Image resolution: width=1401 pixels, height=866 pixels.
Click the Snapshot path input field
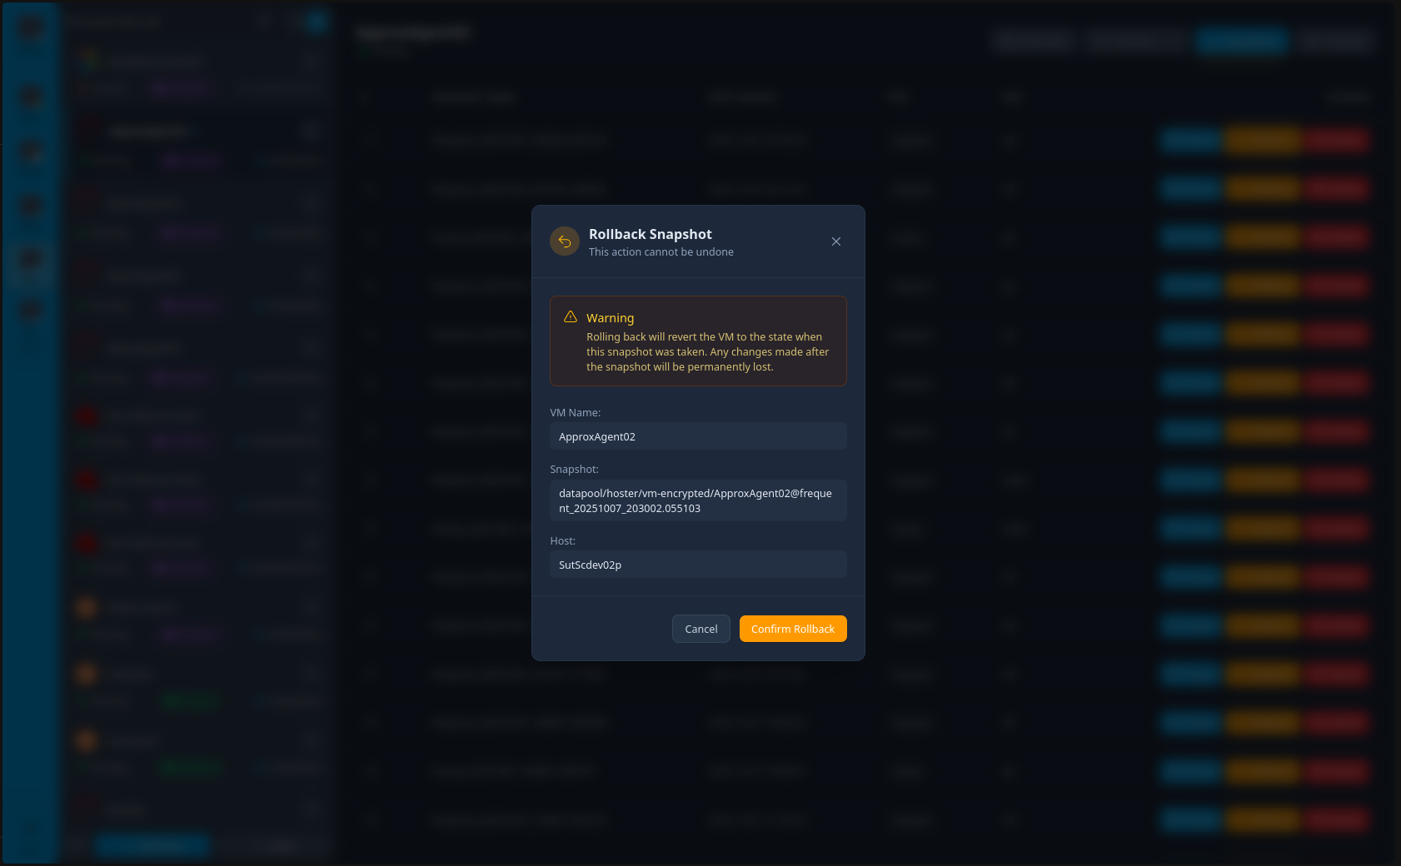coord(698,500)
